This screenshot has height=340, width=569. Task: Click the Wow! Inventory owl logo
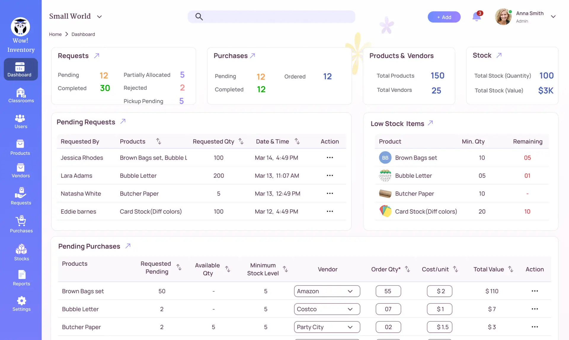tap(20, 27)
